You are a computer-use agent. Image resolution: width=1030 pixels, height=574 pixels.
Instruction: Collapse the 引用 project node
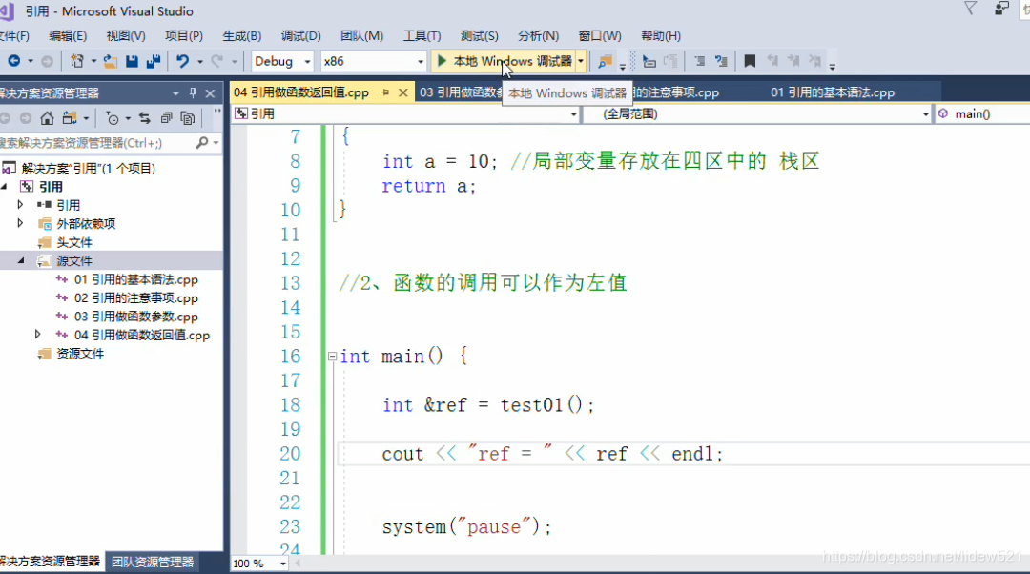click(x=5, y=187)
